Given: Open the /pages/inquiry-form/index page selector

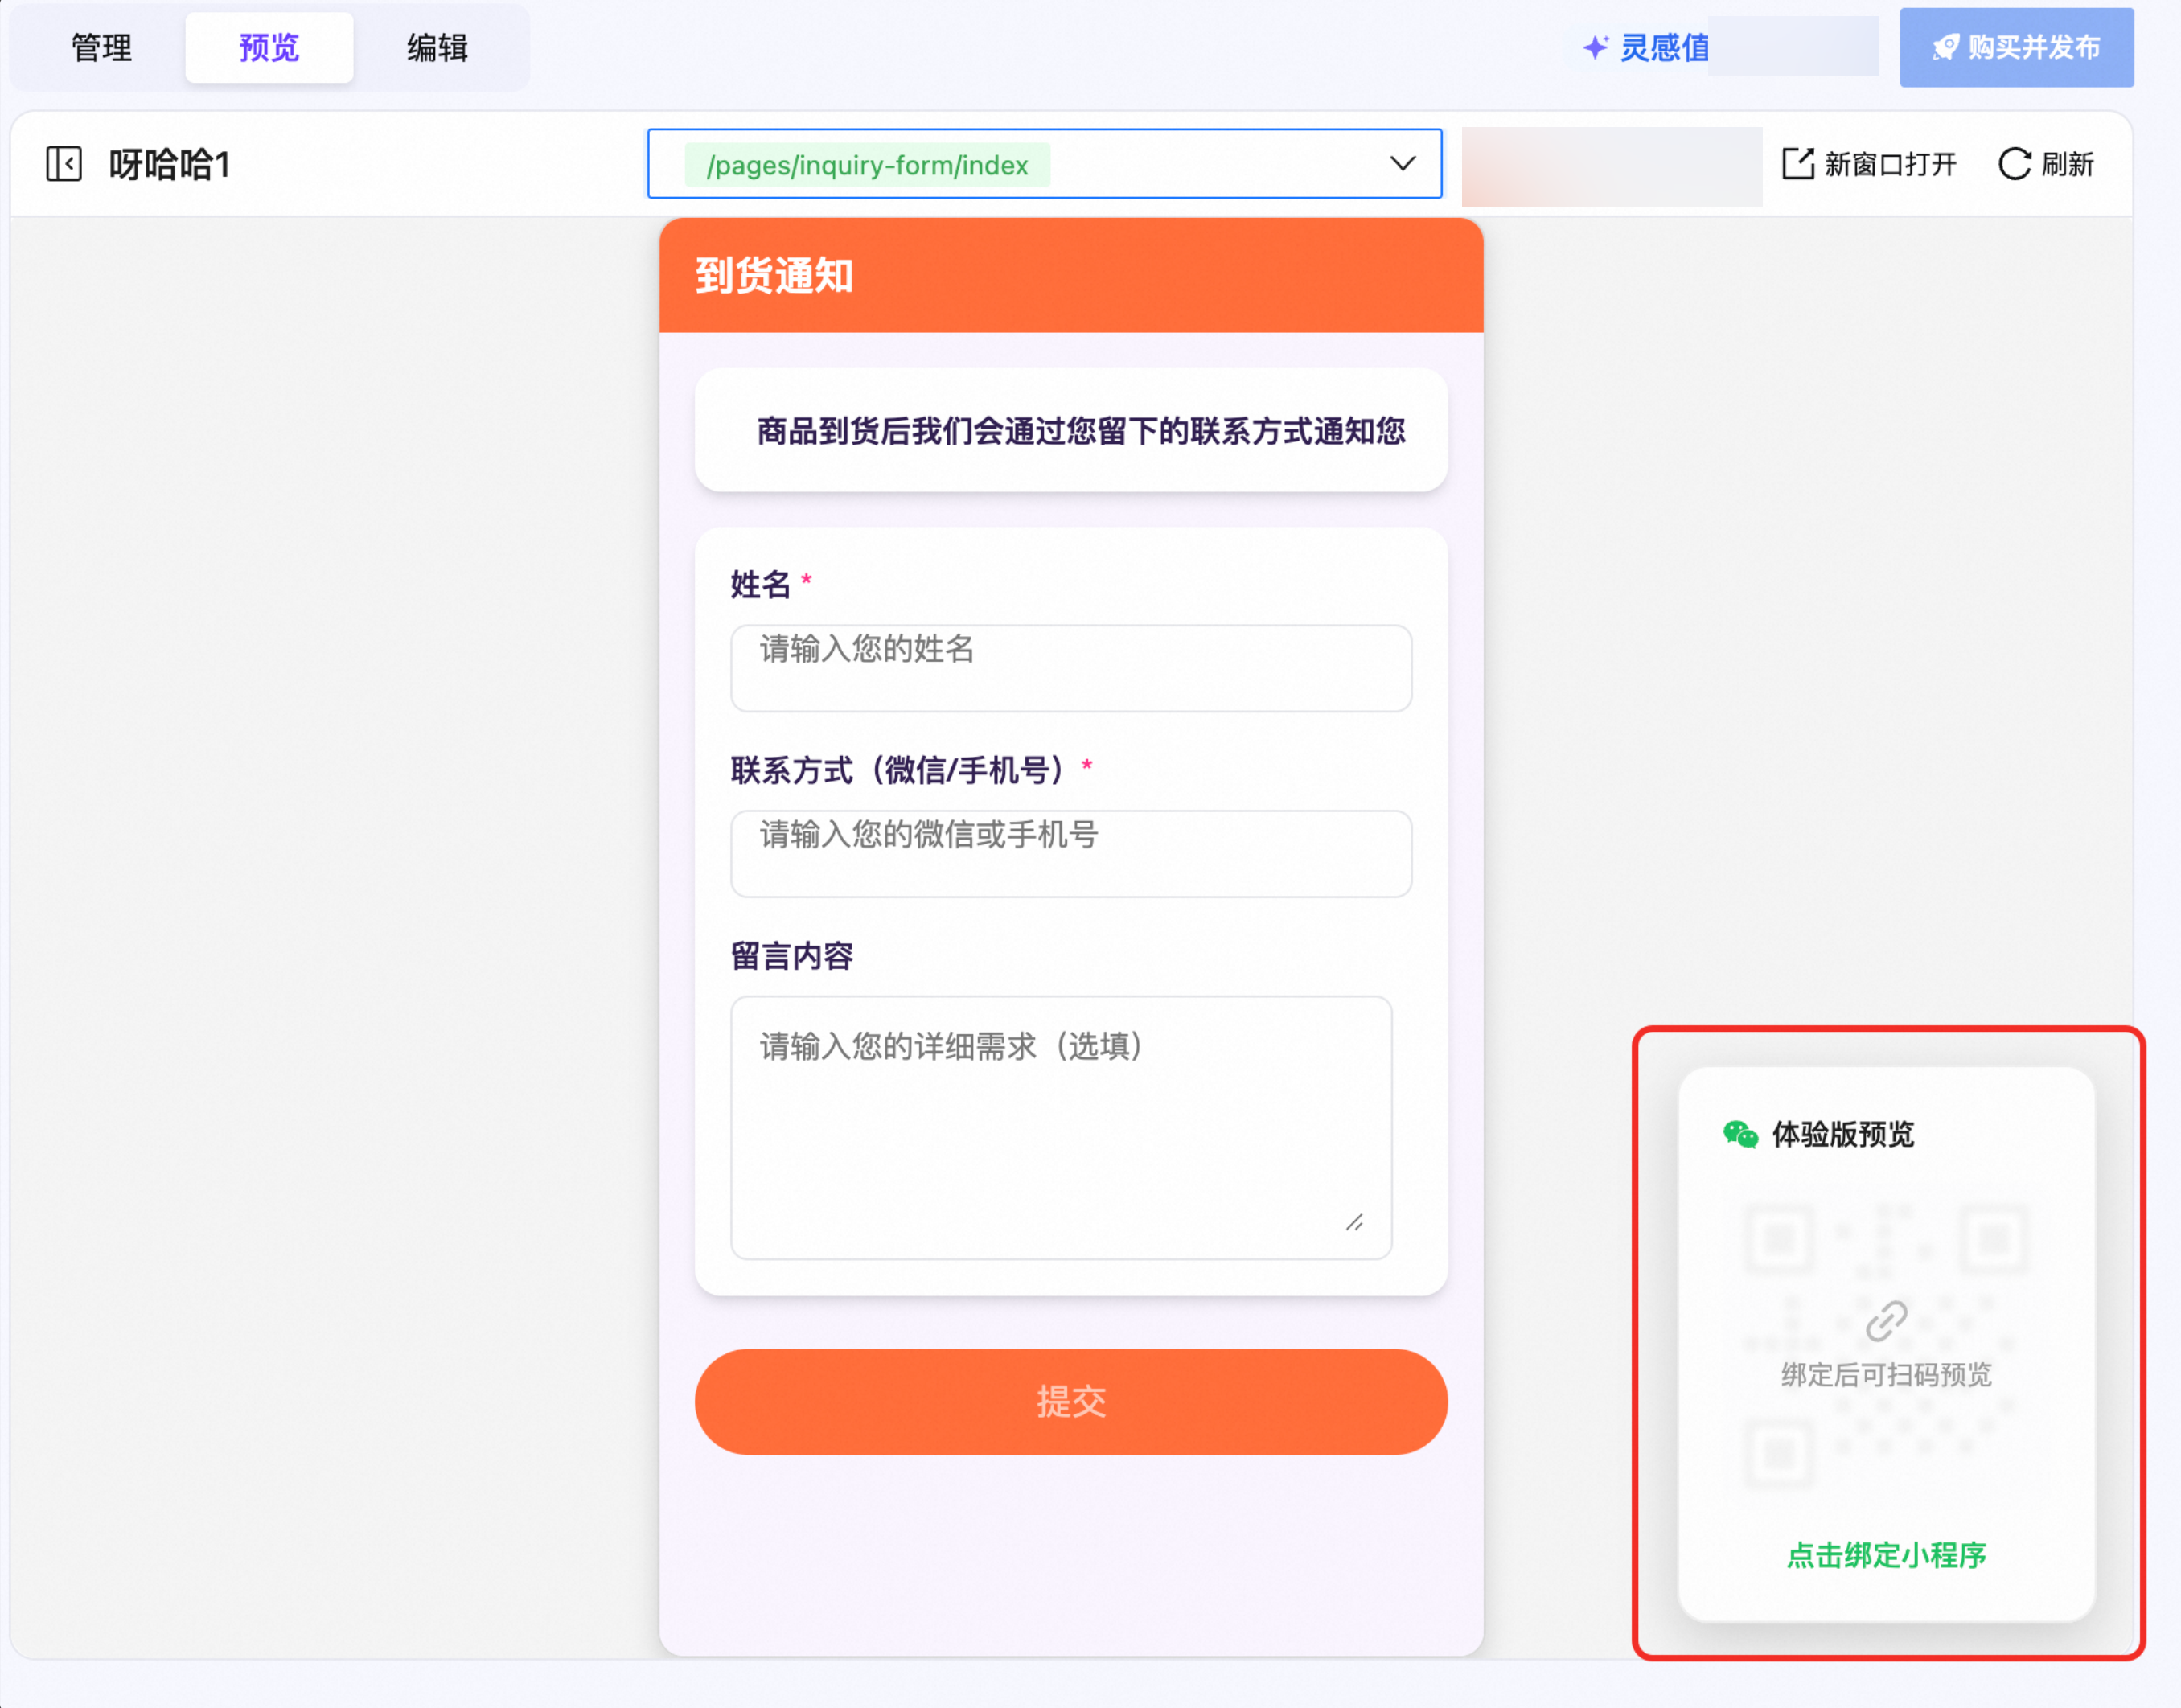Looking at the screenshot, I should coord(1045,163).
